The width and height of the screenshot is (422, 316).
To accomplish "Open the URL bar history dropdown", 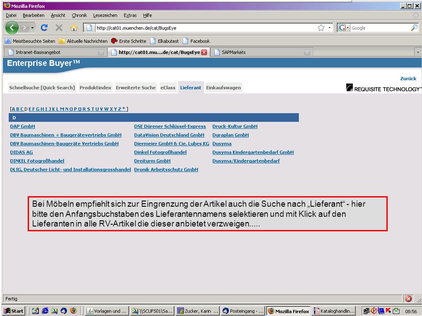I will (329, 28).
